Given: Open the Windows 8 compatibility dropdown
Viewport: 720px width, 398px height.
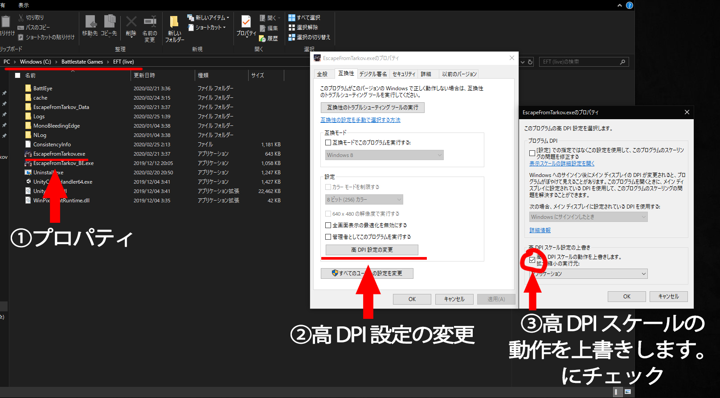Looking at the screenshot, I should 385,155.
